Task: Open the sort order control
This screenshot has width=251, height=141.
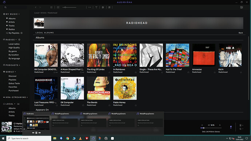Action: click(89, 7)
